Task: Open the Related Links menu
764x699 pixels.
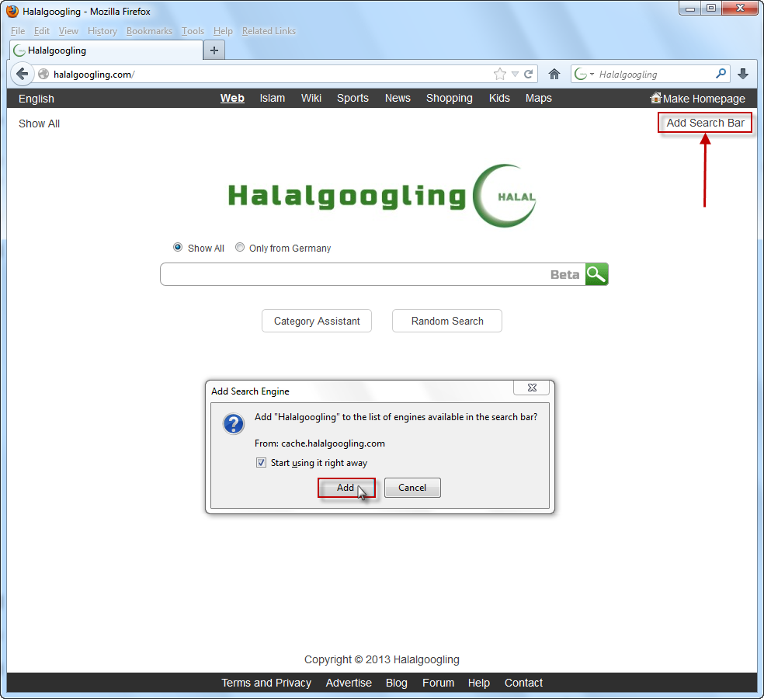Action: point(269,31)
